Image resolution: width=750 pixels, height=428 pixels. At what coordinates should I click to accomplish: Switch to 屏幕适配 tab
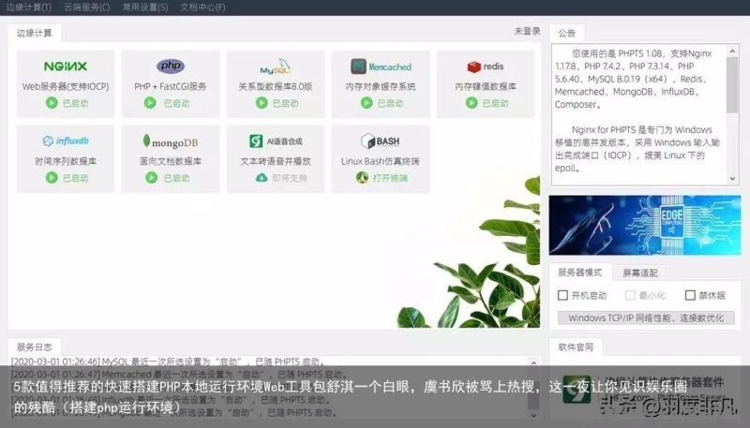pyautogui.click(x=640, y=273)
